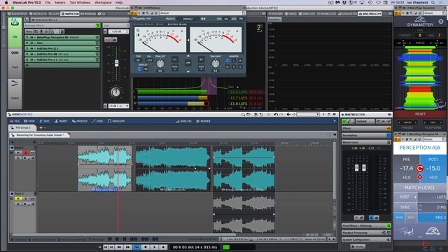Viewport: 448px width, 252px height.
Task: Click the timecode display 00 h 05 mn
Action: pyautogui.click(x=195, y=247)
